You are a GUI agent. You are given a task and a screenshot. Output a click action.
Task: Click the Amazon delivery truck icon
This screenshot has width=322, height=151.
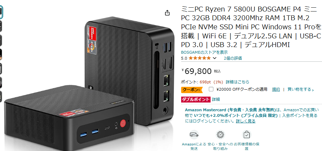click(194, 135)
